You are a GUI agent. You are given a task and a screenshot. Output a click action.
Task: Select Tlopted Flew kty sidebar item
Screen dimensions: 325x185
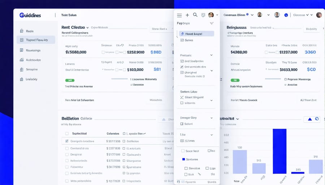(x=36, y=40)
